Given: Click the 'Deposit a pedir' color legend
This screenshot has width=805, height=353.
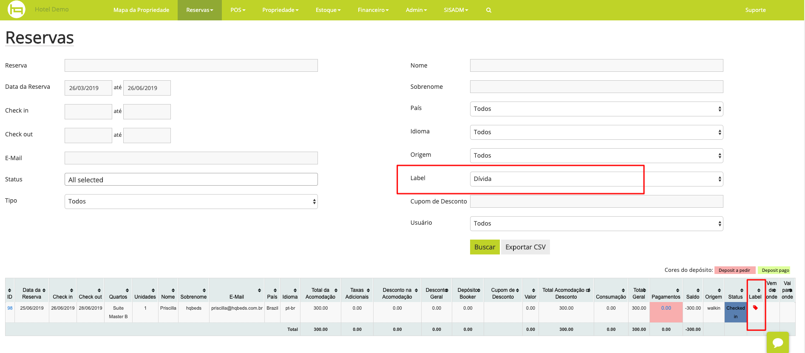Looking at the screenshot, I should click(x=734, y=270).
